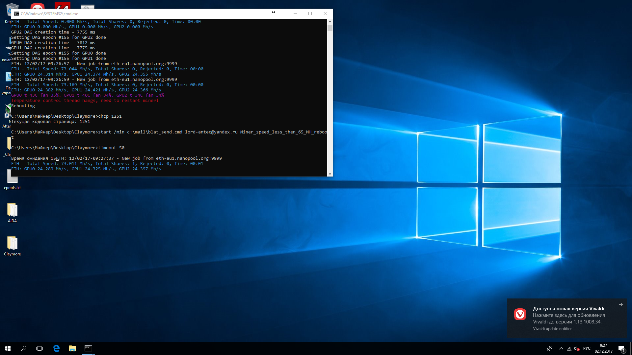Click the 'Total Speed: 73.011 Mh/s' line

click(107, 164)
